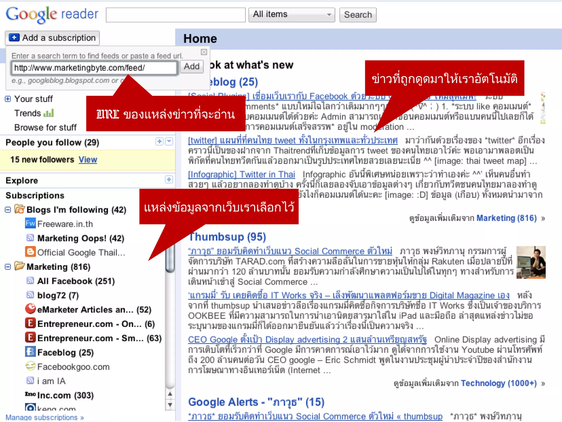Image resolution: width=562 pixels, height=422 pixels.
Task: Open i am IA feed
Action: point(52,381)
